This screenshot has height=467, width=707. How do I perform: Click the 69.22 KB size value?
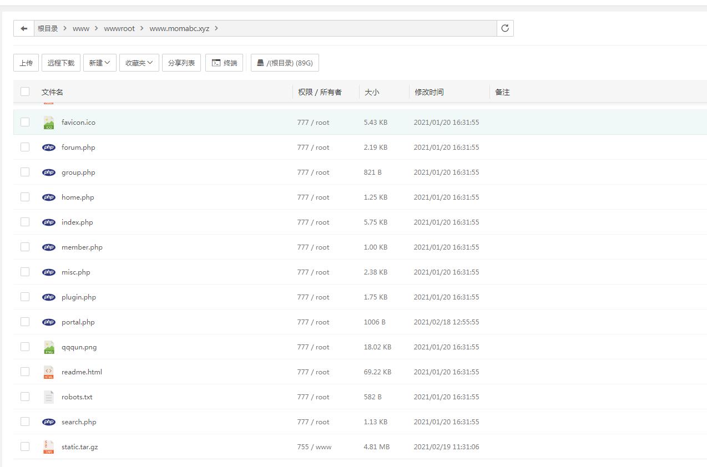[377, 372]
